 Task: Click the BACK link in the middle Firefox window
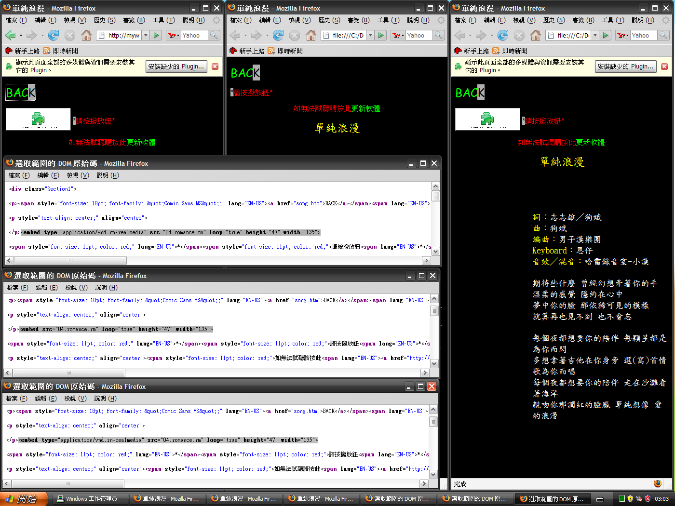point(245,73)
